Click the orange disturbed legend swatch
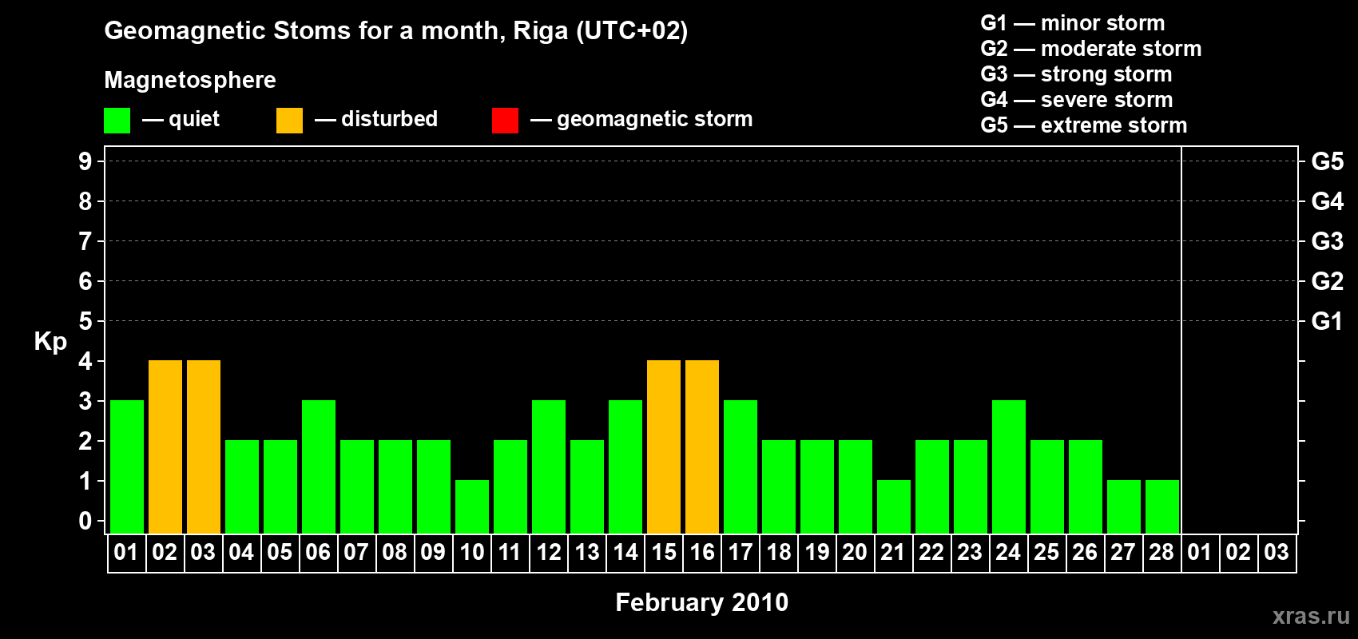The image size is (1358, 639). 290,121
